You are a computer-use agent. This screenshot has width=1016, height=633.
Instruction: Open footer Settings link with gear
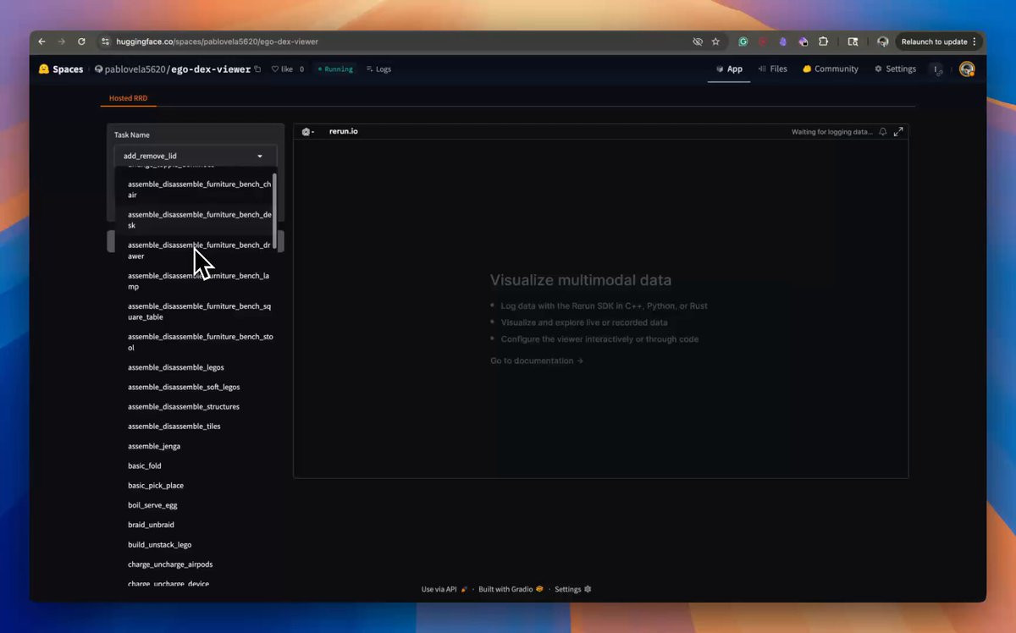click(x=573, y=589)
